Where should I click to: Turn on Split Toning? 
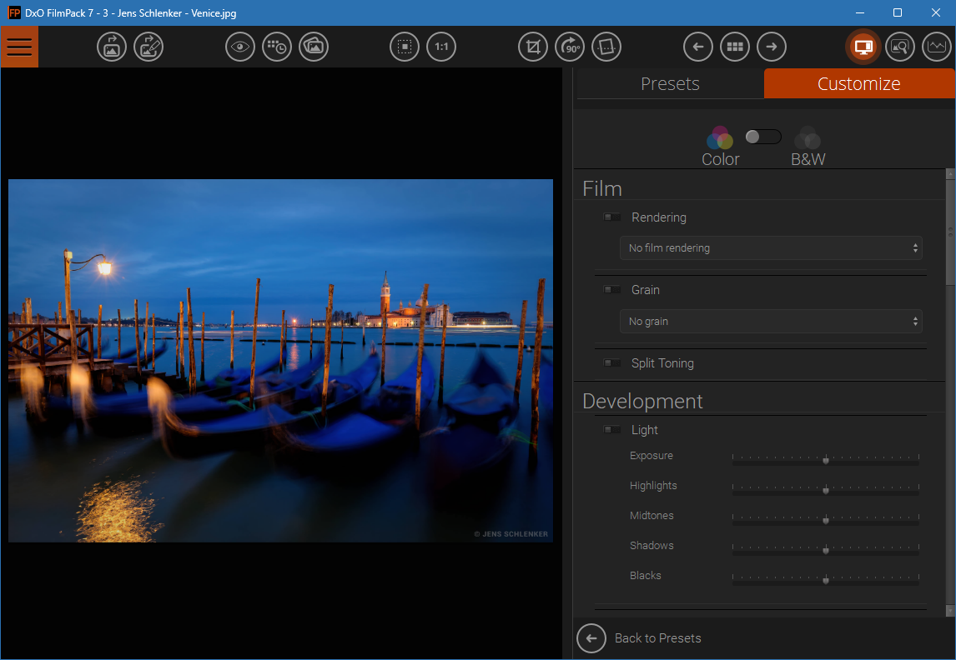611,362
